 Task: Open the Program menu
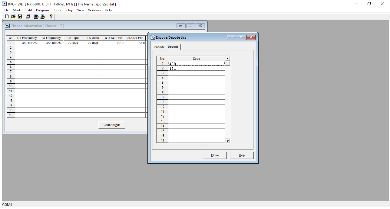click(42, 10)
